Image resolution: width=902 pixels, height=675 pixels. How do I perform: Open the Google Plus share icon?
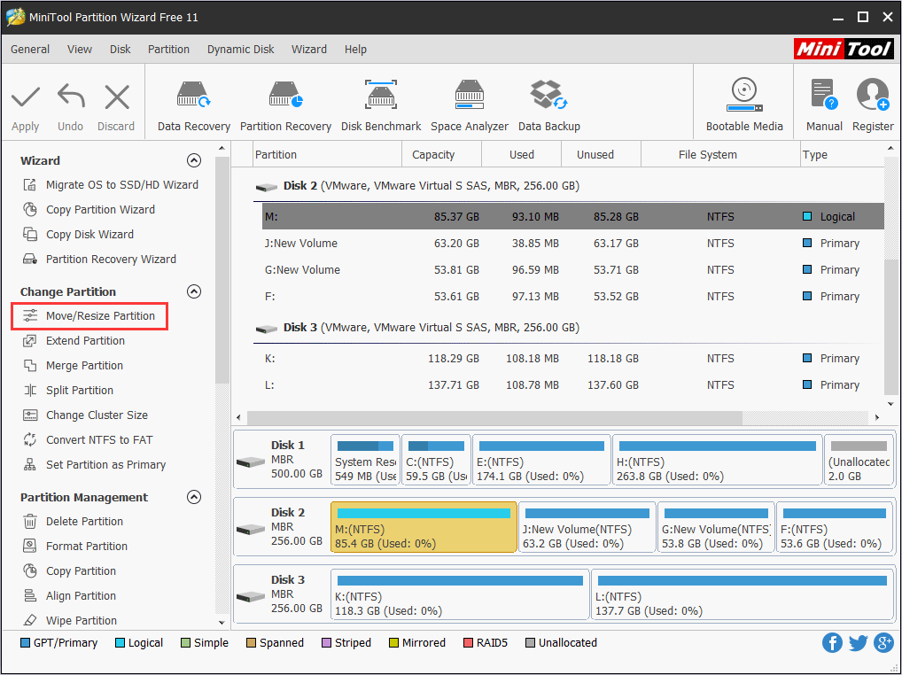click(x=883, y=643)
